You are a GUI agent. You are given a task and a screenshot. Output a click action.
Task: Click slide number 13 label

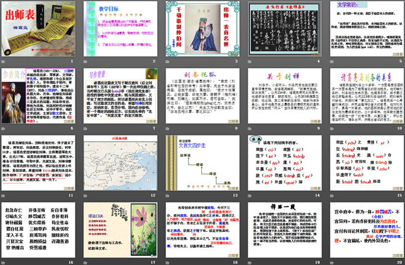coord(235,195)
